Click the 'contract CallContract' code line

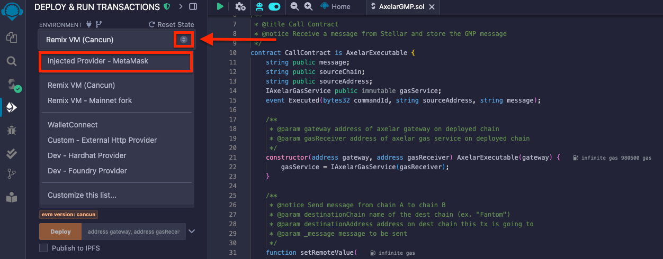pos(333,53)
